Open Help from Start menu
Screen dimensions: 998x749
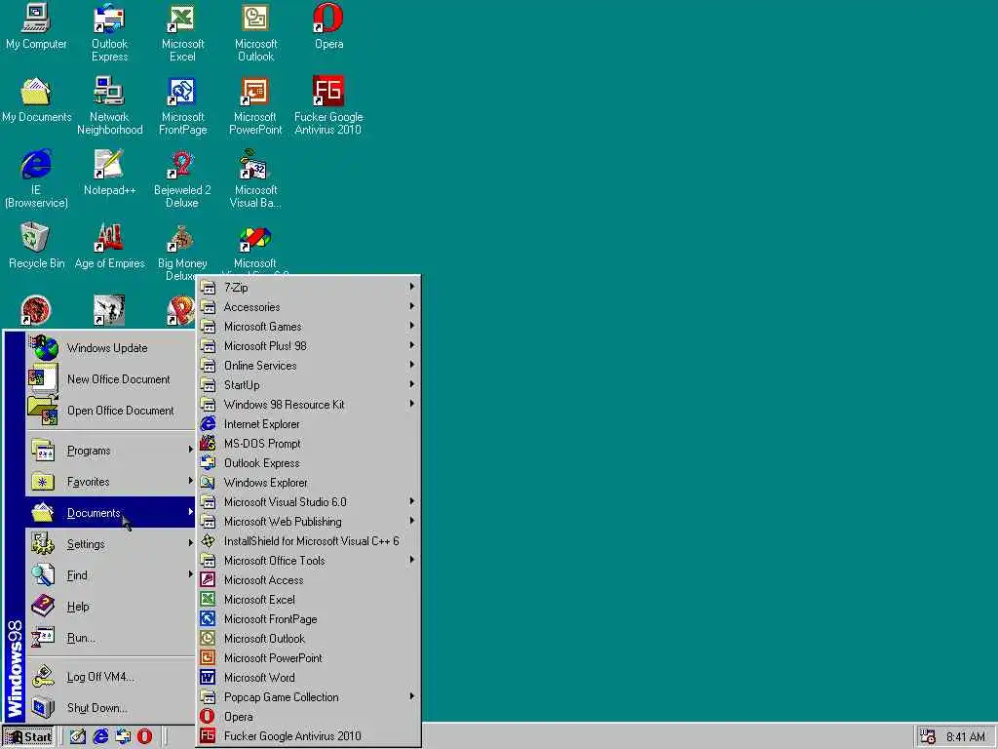(x=110, y=607)
